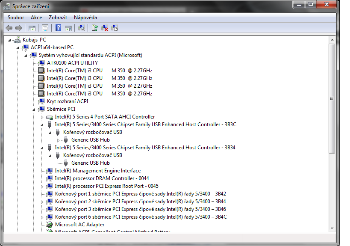
Task: Expand PCI Express Root Port 0045
Action: coord(42,187)
